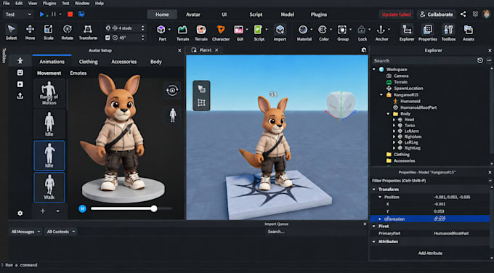This screenshot has height=273, width=494.
Task: Click the Properties toolbar icon
Action: click(427, 33)
